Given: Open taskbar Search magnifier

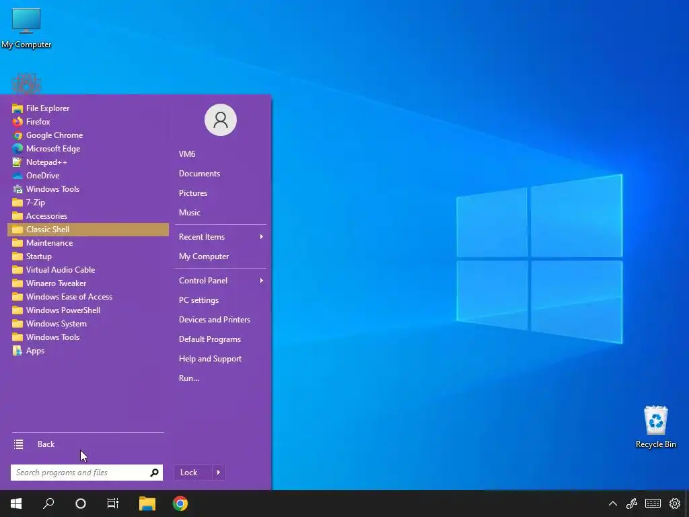Looking at the screenshot, I should point(48,504).
